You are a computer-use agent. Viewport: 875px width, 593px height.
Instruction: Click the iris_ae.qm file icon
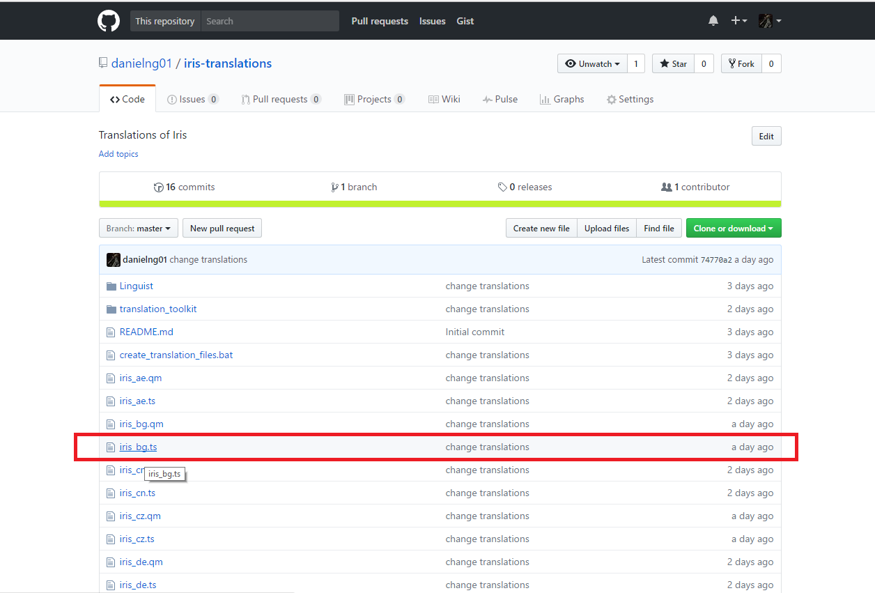(110, 378)
